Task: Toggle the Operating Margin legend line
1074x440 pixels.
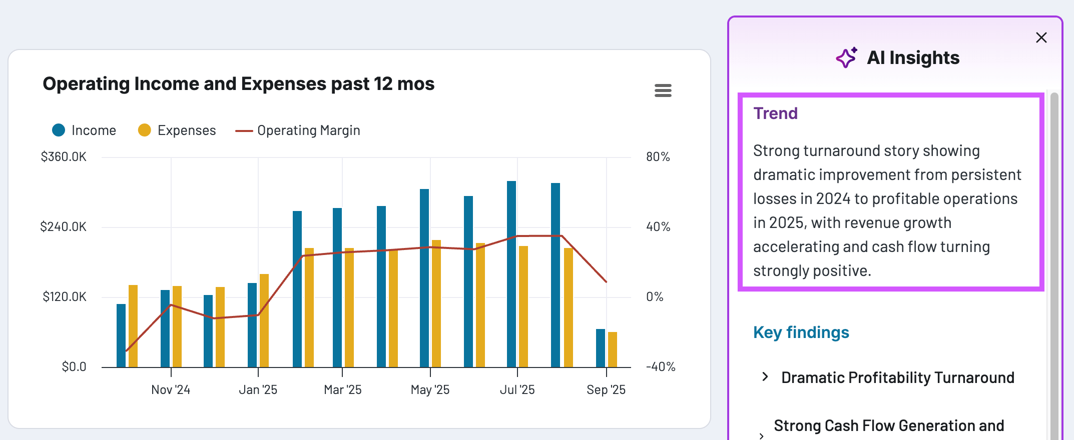Action: click(x=308, y=130)
